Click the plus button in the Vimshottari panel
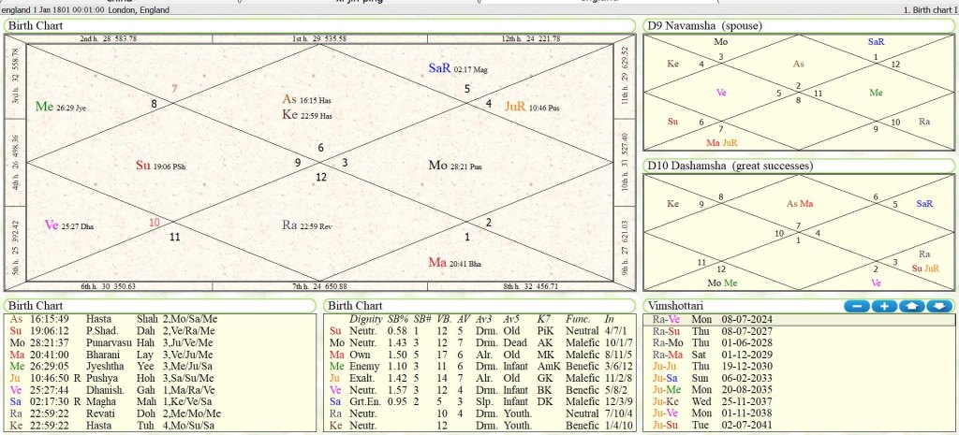Screen dimensions: 959x435 (883, 306)
